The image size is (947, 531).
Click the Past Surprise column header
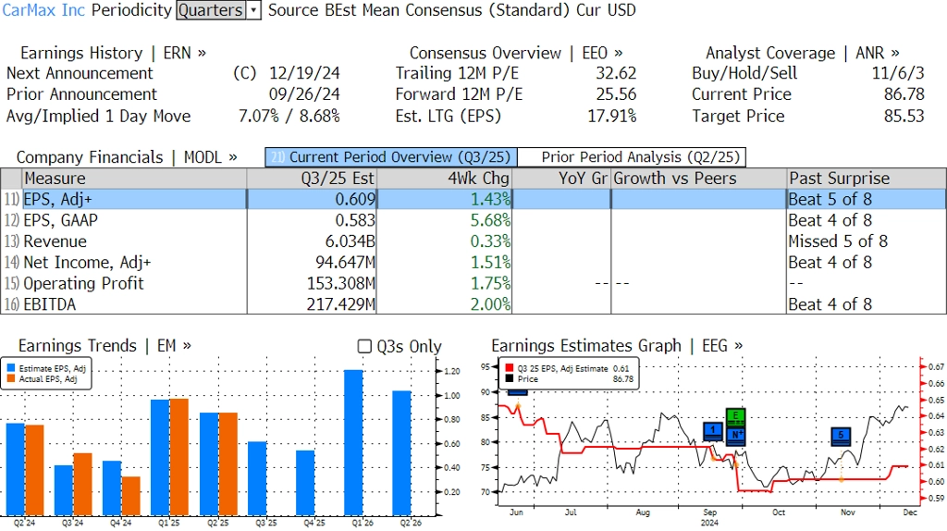point(867,179)
